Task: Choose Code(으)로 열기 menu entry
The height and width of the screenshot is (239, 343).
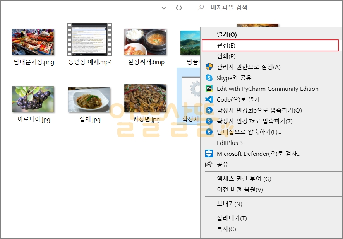Action: click(x=271, y=99)
